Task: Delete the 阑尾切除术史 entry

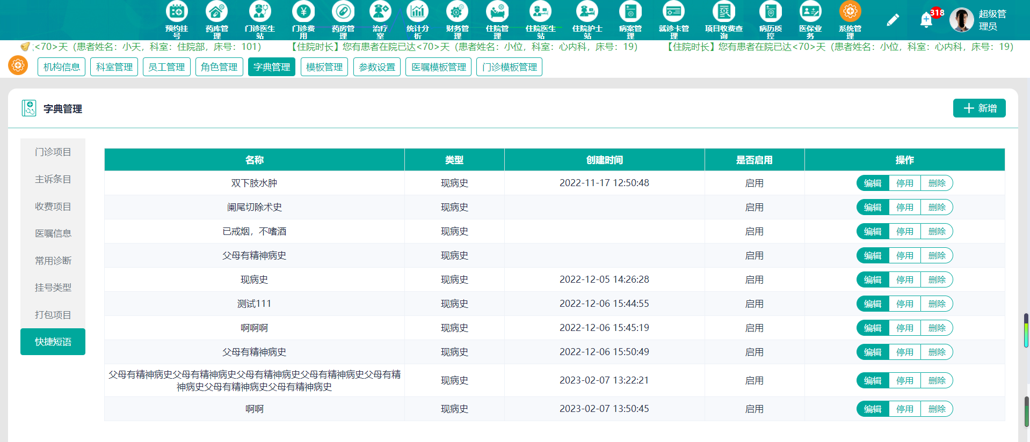Action: click(937, 207)
